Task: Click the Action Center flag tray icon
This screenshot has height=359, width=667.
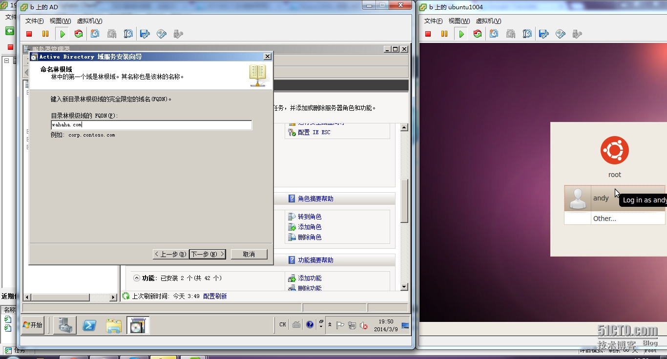Action: coord(340,325)
